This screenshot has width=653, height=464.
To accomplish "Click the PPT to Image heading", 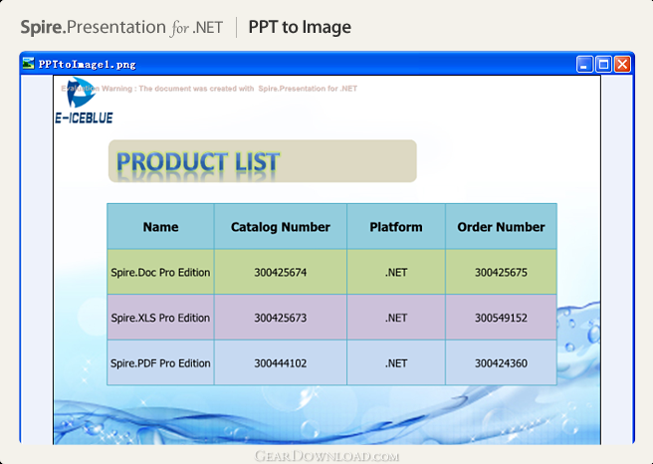I will [x=300, y=28].
